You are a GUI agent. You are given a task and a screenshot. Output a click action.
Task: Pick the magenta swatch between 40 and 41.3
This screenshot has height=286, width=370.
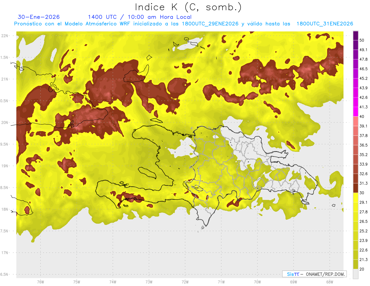(356, 112)
